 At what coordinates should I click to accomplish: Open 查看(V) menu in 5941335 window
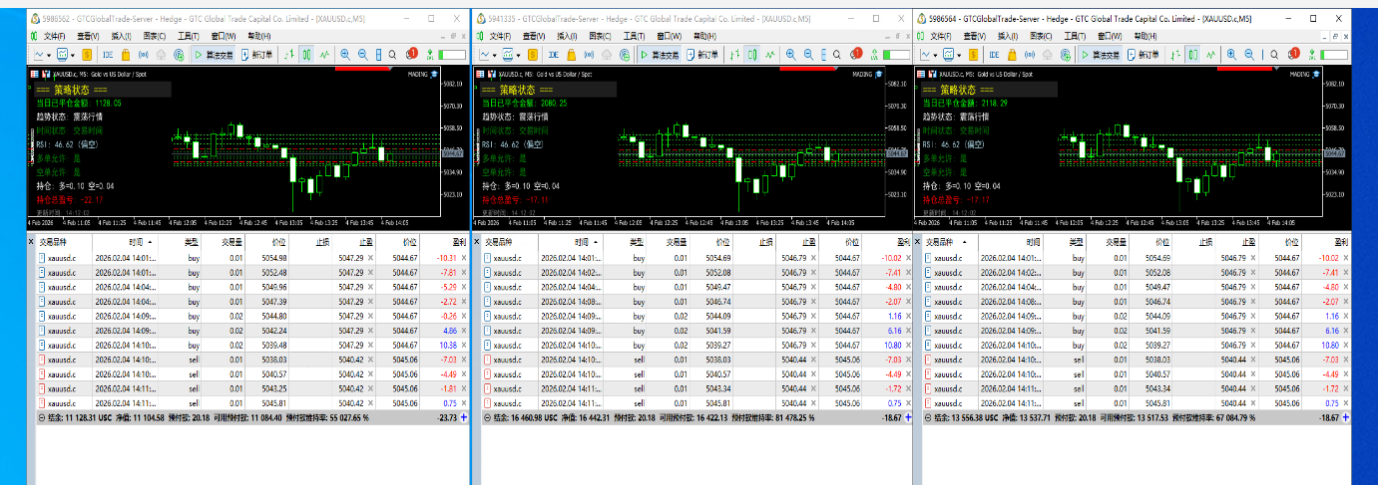pyautogui.click(x=534, y=36)
